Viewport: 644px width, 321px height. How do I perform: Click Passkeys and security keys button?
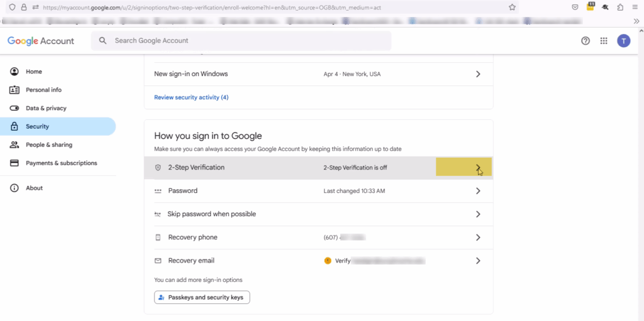pyautogui.click(x=202, y=298)
